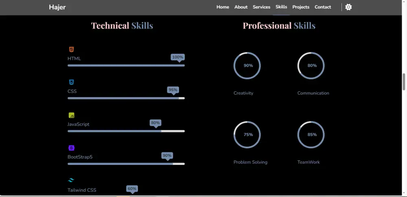Click the JavaScript progress bar
This screenshot has width=407, height=197.
126,131
